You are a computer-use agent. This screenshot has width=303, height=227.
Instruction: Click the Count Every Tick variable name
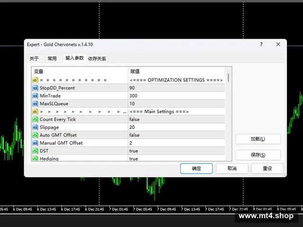[58, 120]
